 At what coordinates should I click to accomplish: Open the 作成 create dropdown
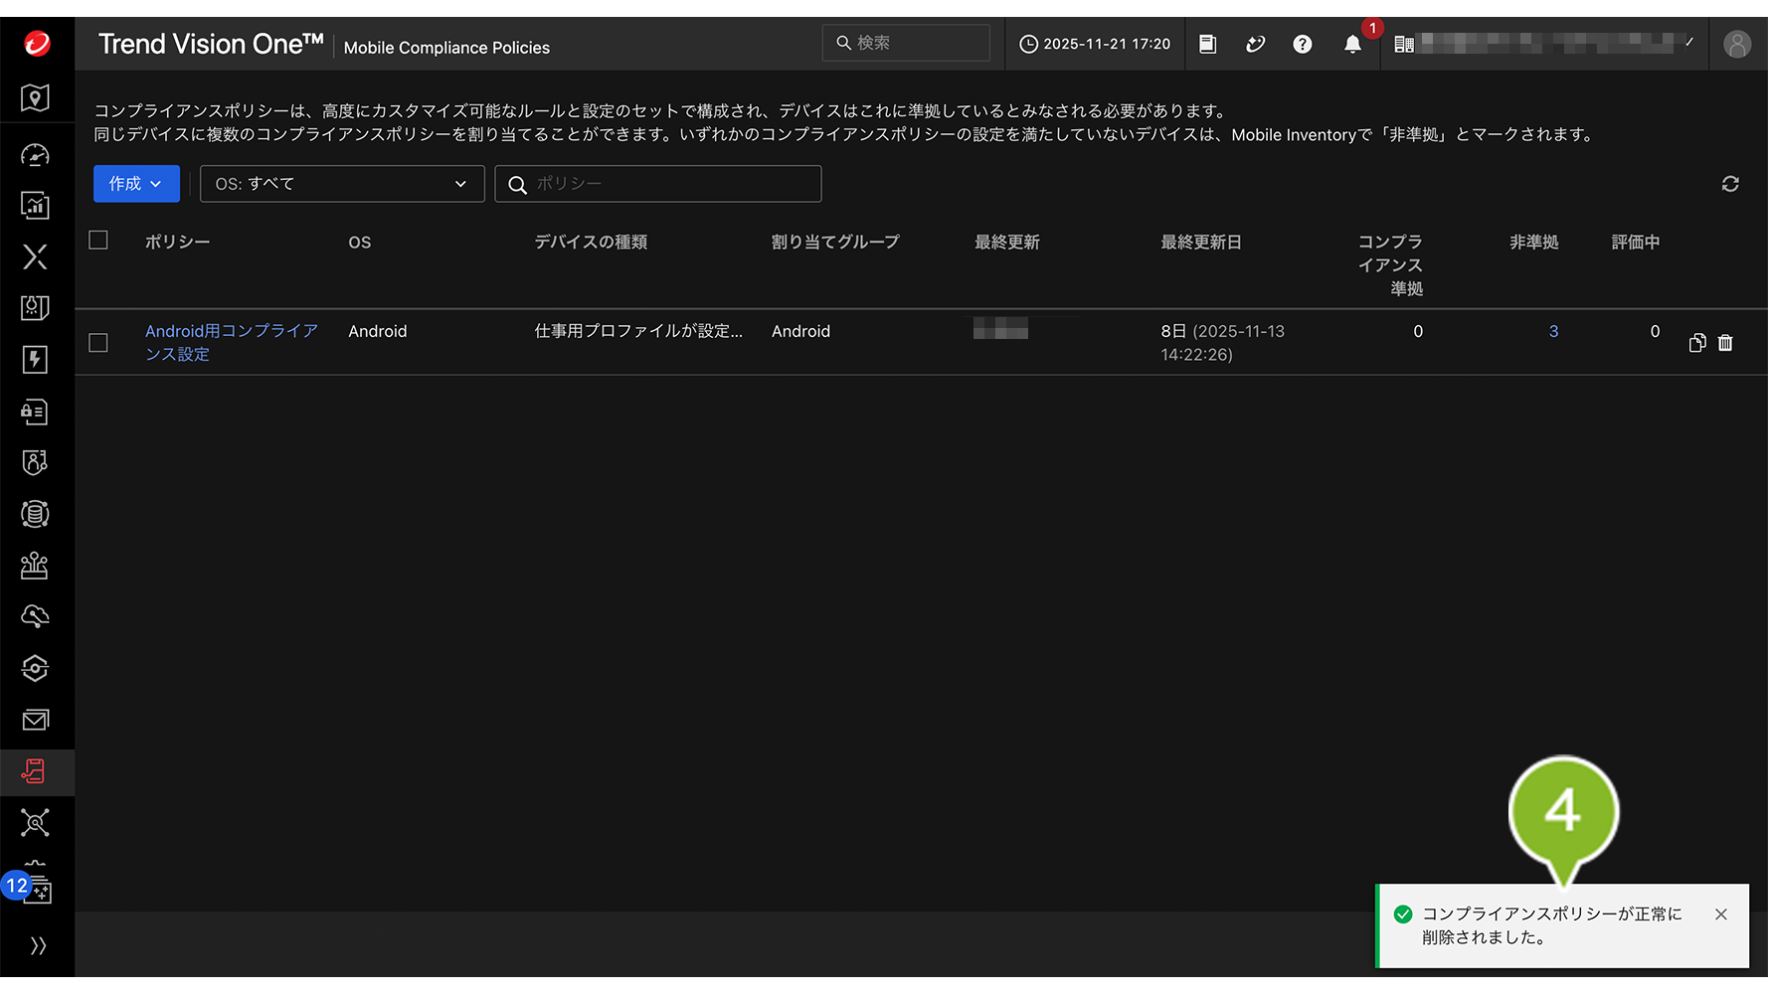coord(136,184)
